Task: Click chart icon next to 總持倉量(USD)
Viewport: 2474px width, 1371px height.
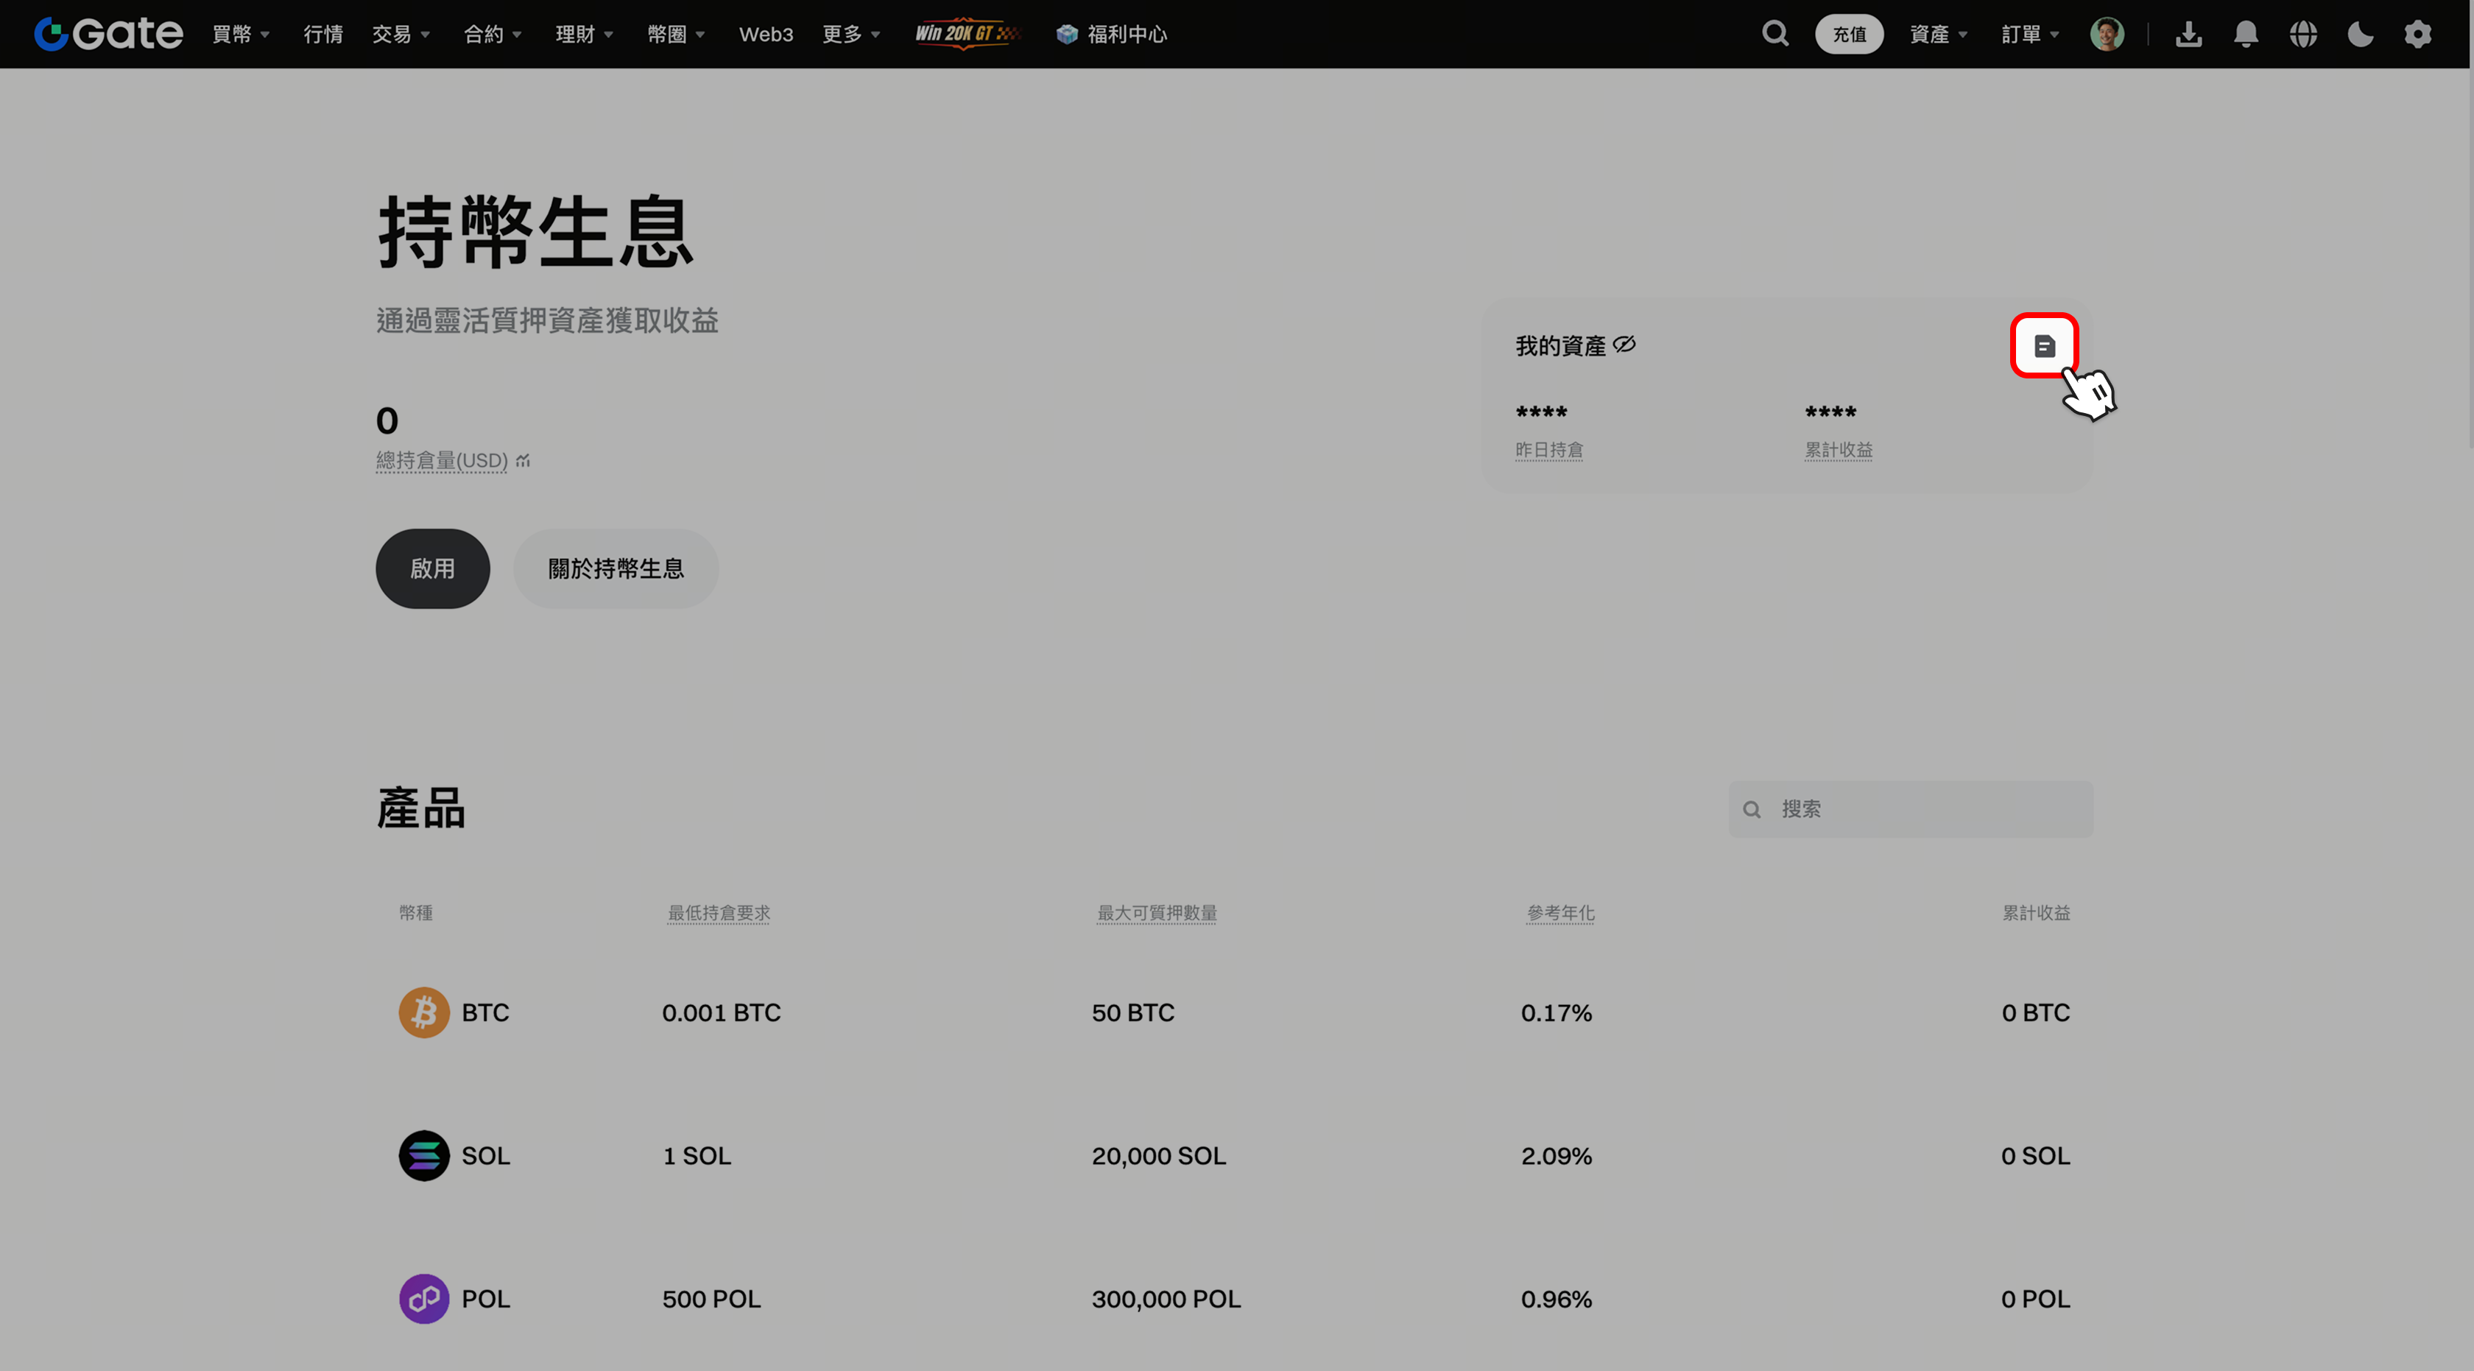Action: (x=523, y=461)
